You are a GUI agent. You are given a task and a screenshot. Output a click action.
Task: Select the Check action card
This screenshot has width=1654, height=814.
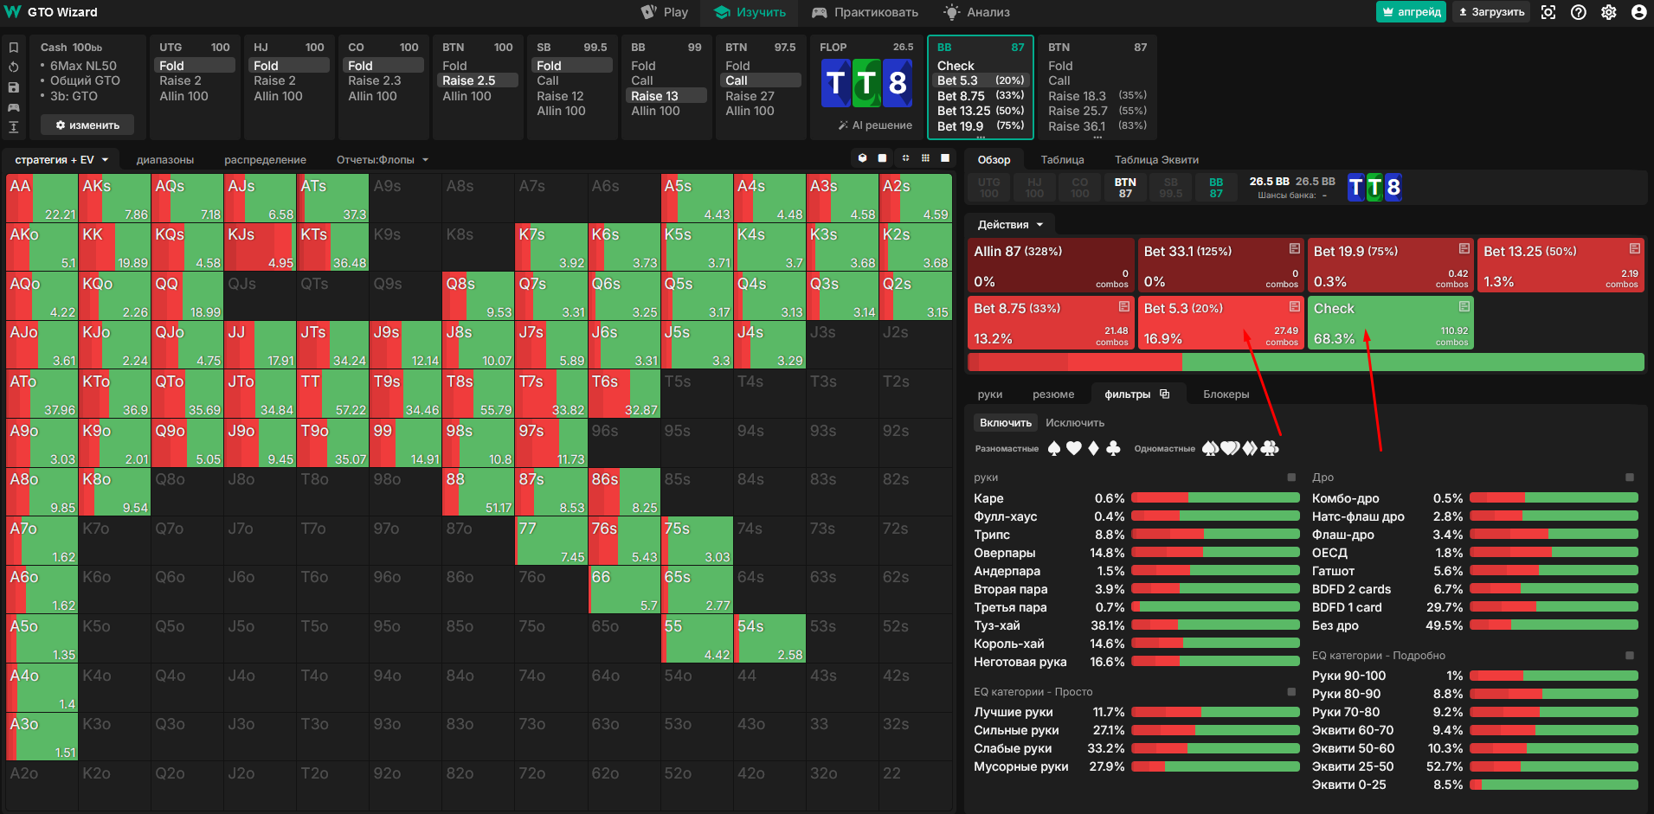[1390, 323]
